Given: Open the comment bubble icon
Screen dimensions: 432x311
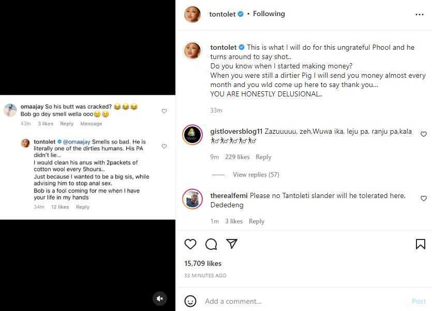Looking at the screenshot, I should click(x=211, y=244).
